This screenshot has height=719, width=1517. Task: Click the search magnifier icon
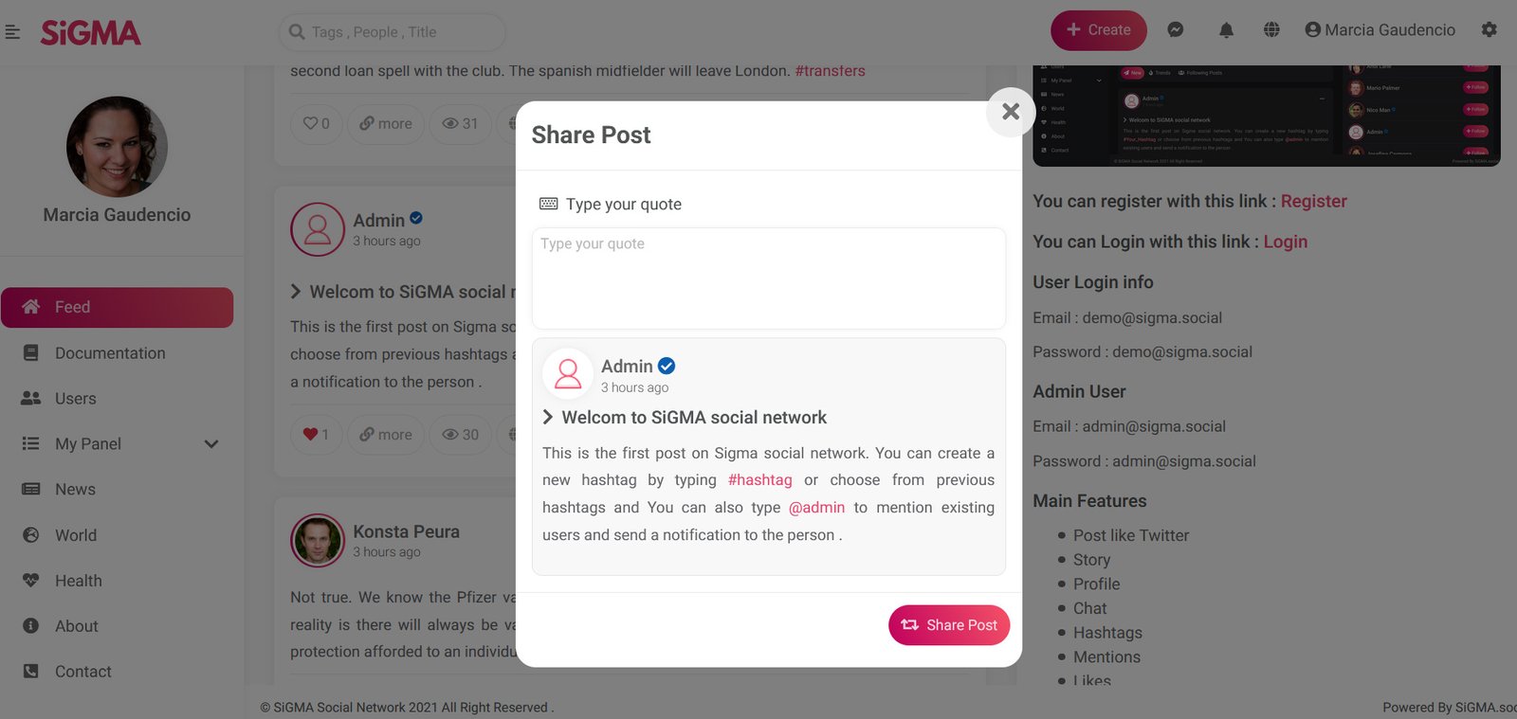pos(297,32)
